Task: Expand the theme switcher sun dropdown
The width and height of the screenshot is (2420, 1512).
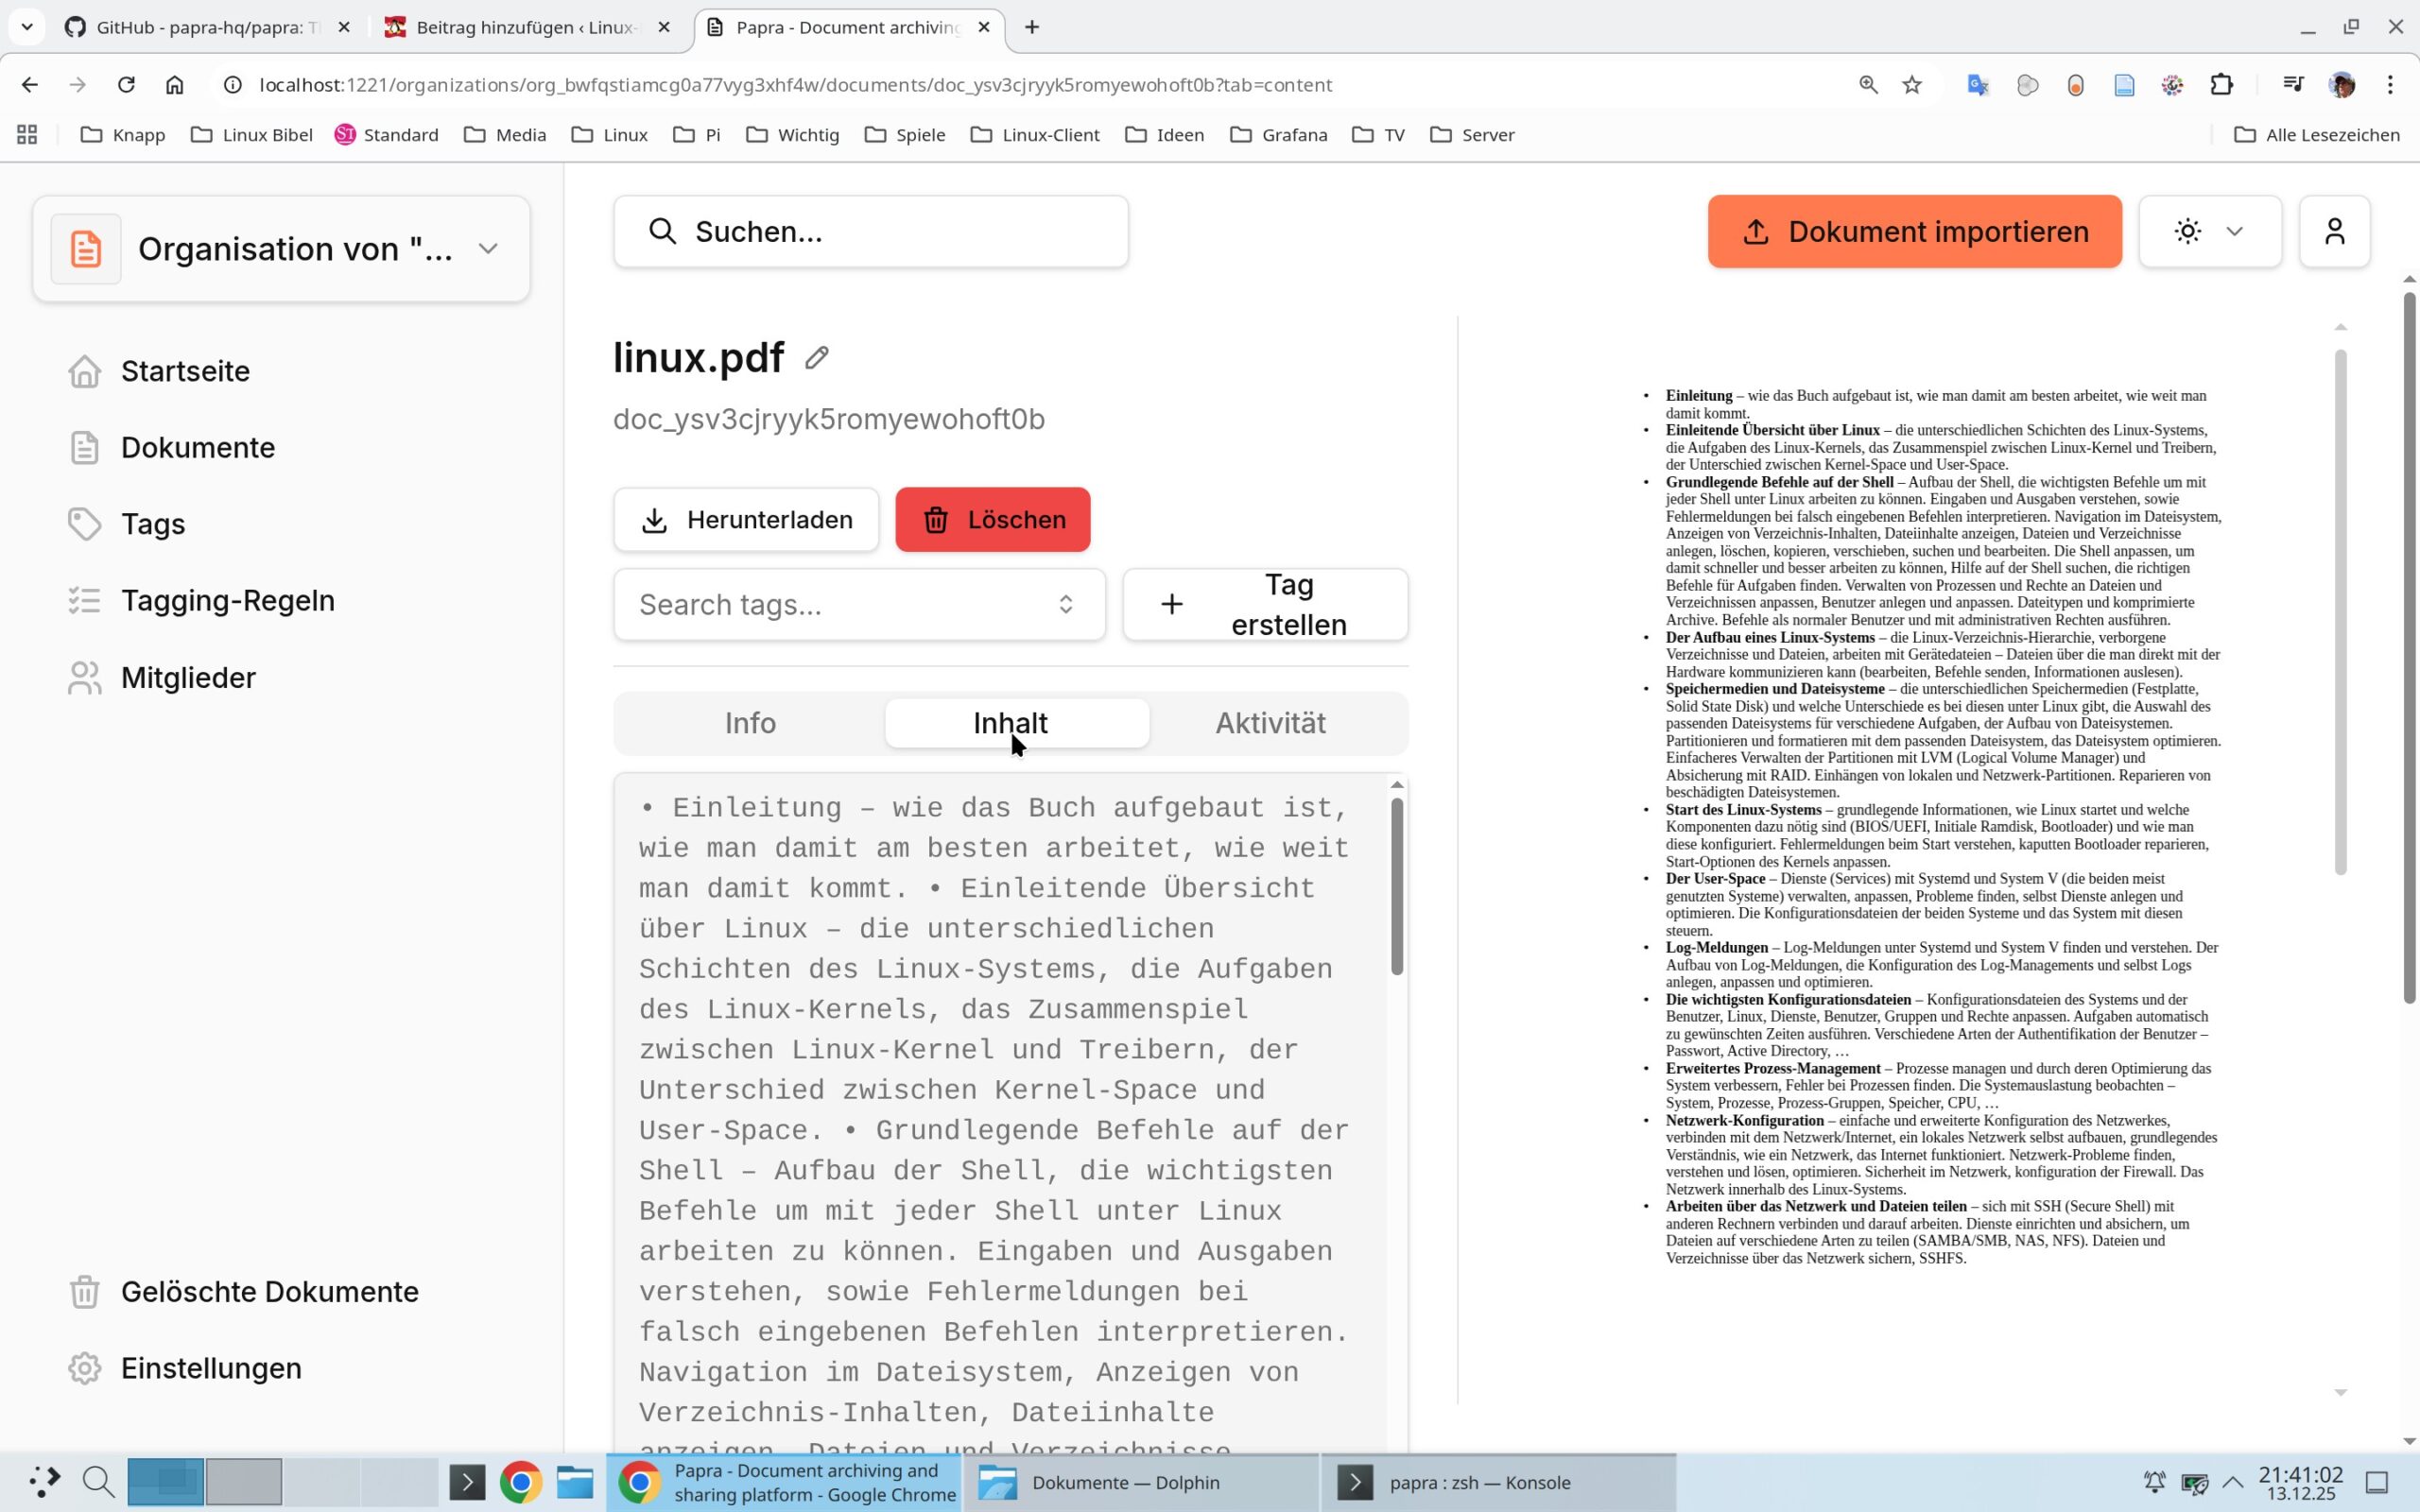Action: 2210,232
